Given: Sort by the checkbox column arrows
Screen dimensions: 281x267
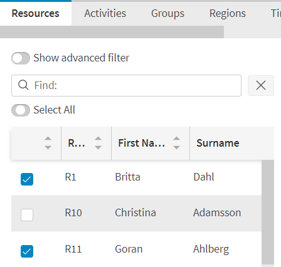Looking at the screenshot, I should (x=48, y=143).
